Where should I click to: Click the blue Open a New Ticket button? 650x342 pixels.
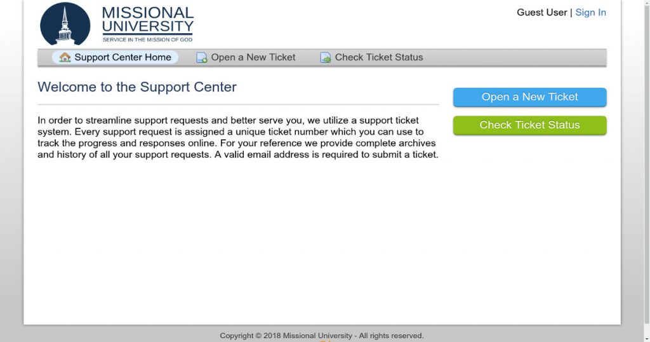530,97
